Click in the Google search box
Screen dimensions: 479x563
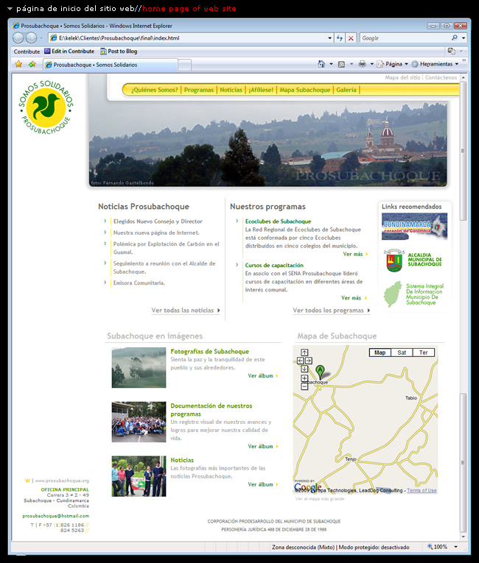[405, 38]
